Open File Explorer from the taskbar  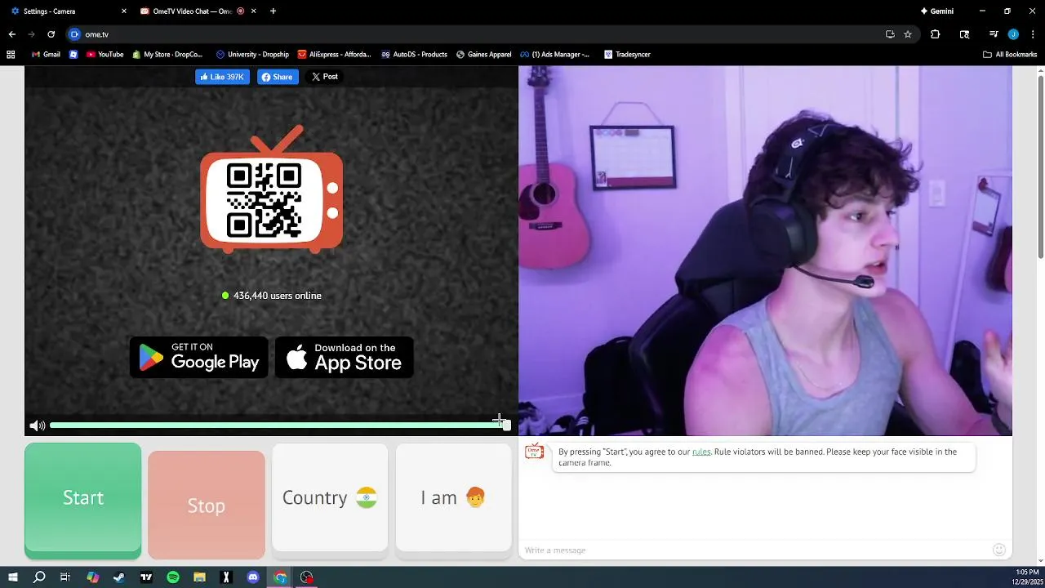(199, 577)
